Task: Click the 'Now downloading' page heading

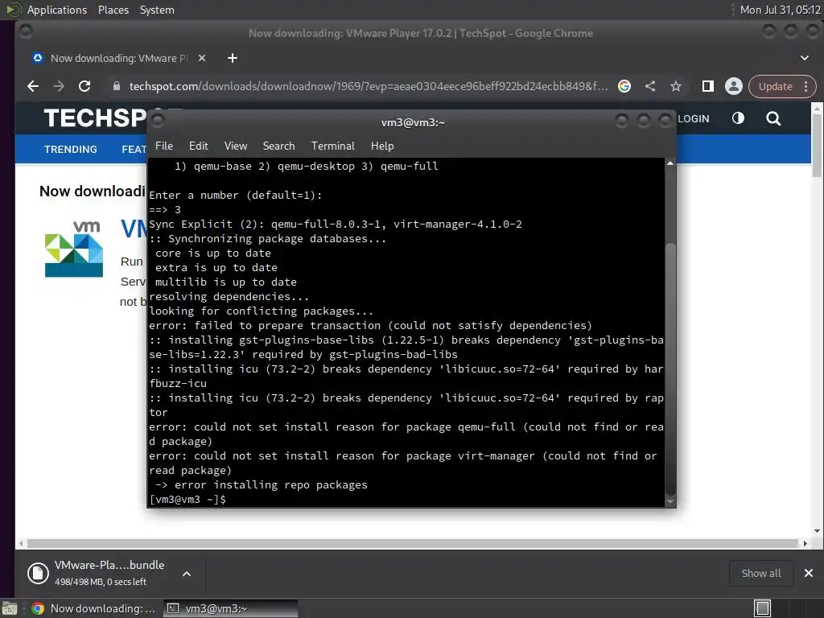Action: click(x=93, y=192)
